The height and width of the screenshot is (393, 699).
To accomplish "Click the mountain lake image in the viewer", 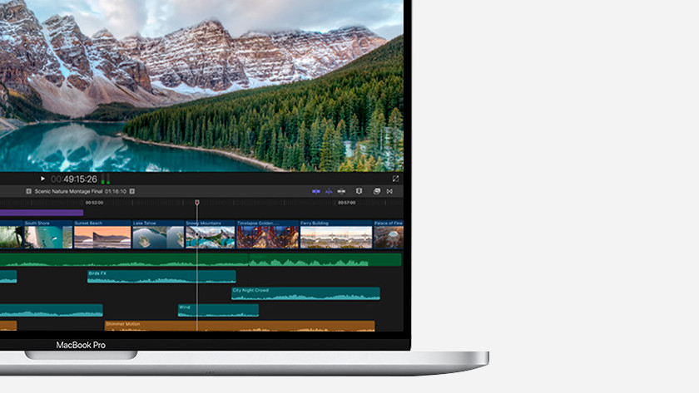I will click(x=201, y=86).
